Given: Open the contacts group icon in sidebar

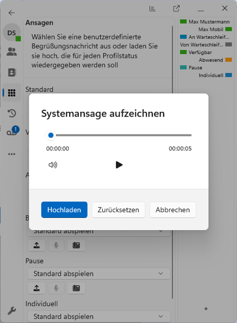Looking at the screenshot, I should coord(12,51).
